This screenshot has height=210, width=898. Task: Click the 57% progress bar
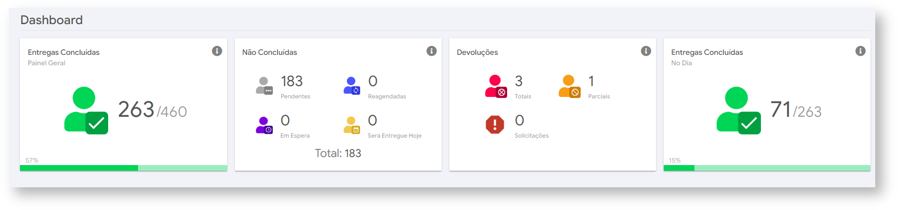coord(123,168)
